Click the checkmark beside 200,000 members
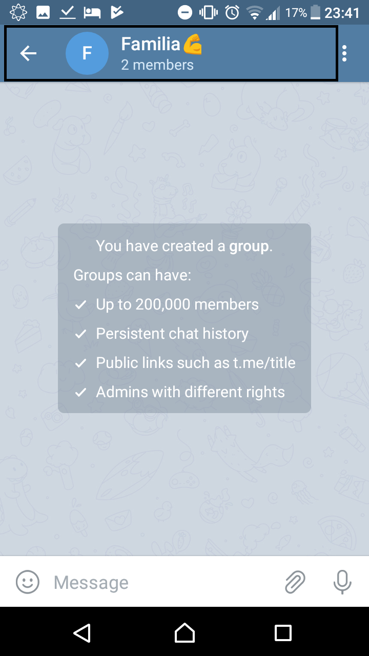The height and width of the screenshot is (656, 369). (x=80, y=304)
